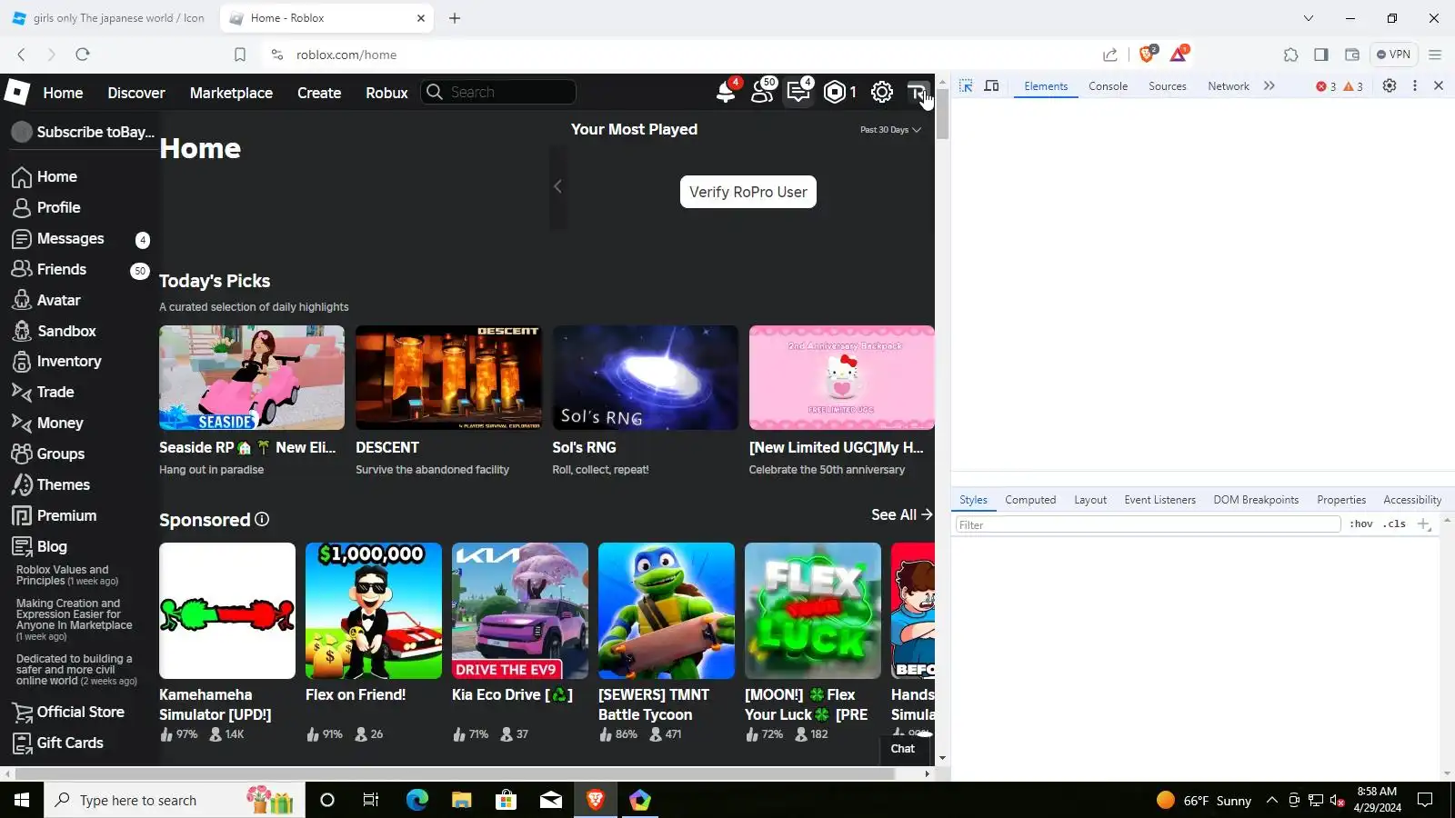Toggle :hov element state panel
The width and height of the screenshot is (1455, 818).
click(x=1361, y=524)
